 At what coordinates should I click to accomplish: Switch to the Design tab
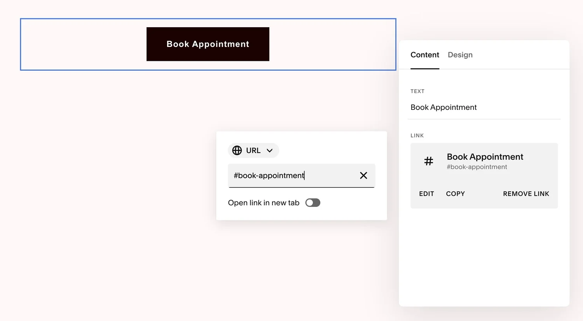(460, 55)
